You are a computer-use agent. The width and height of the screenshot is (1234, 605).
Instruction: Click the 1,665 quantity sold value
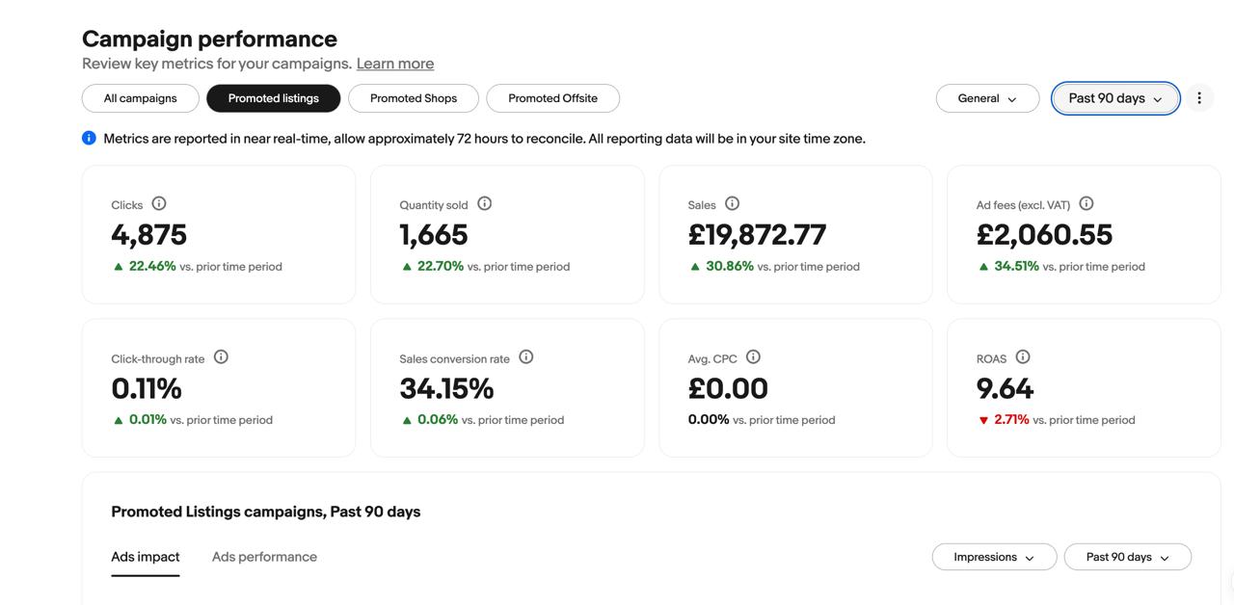tap(434, 234)
